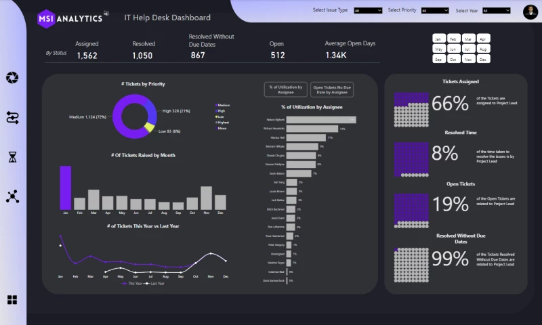Image resolution: width=542 pixels, height=325 pixels.
Task: Click the camera aperture icon in sidebar
Action: pos(12,78)
